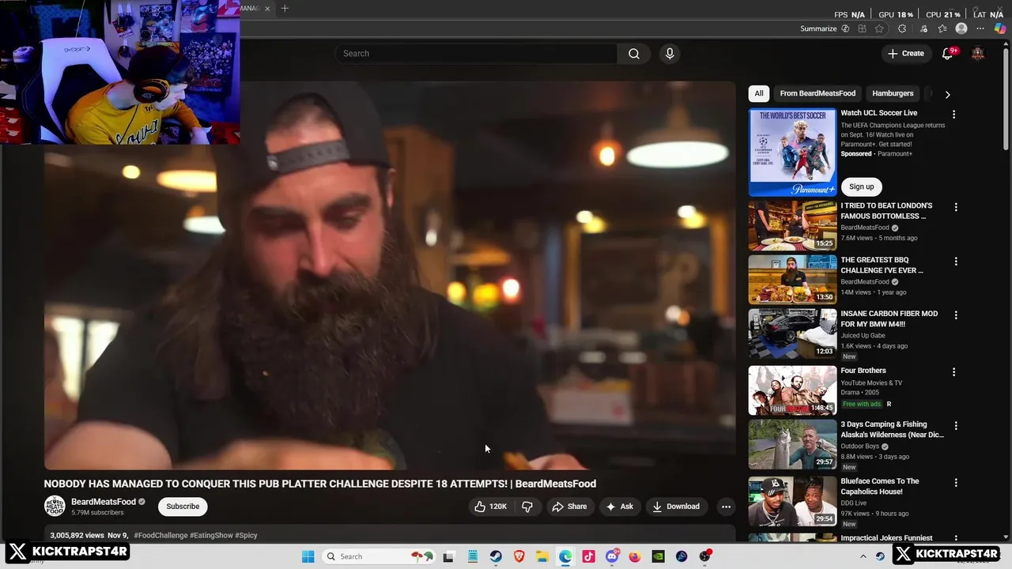Screen dimensions: 1012x569
Task: Click the #FoodChallenge hashtag
Action: (160, 536)
